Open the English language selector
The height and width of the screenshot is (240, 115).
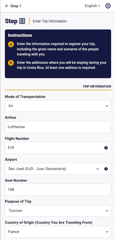(x=92, y=6)
